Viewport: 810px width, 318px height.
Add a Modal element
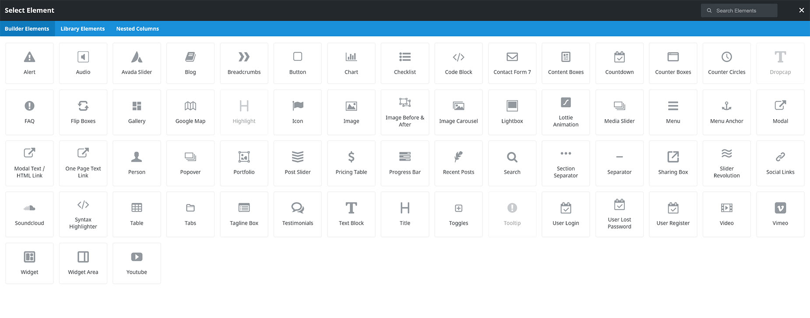pos(780,112)
